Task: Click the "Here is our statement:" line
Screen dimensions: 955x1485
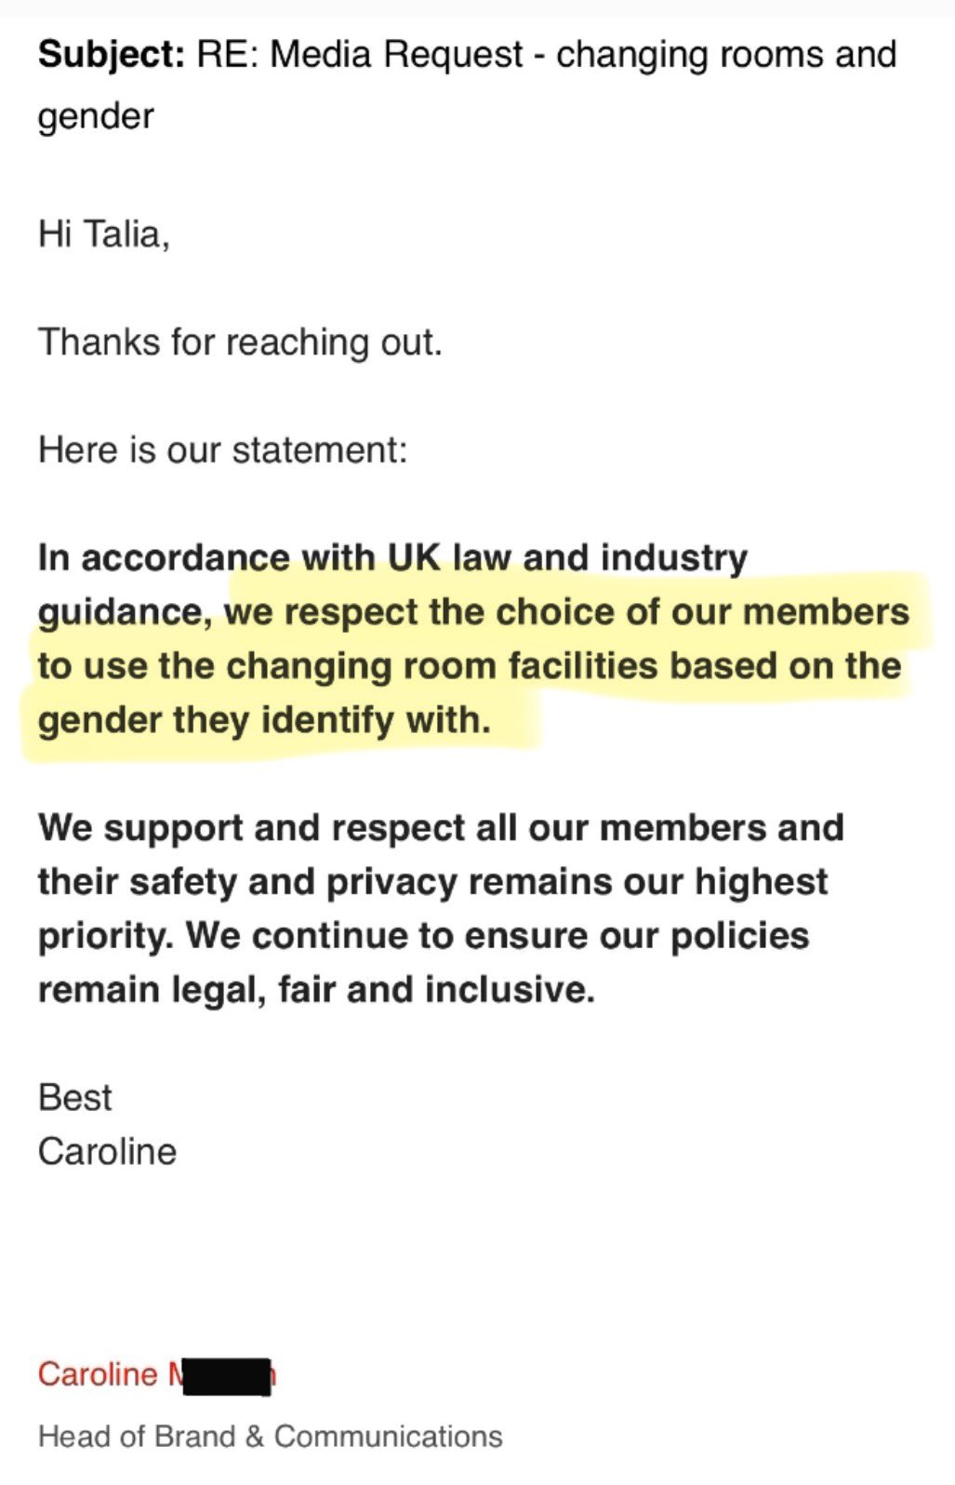Action: 223,450
